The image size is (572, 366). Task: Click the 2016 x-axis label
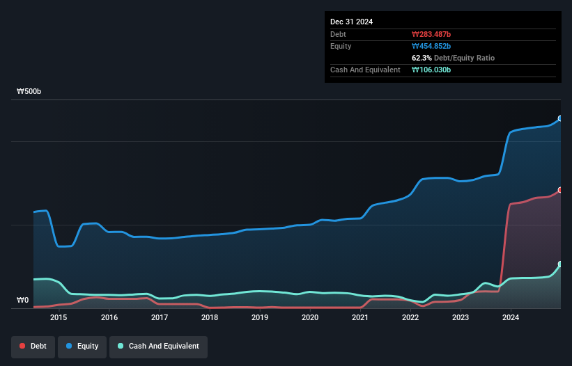point(109,317)
